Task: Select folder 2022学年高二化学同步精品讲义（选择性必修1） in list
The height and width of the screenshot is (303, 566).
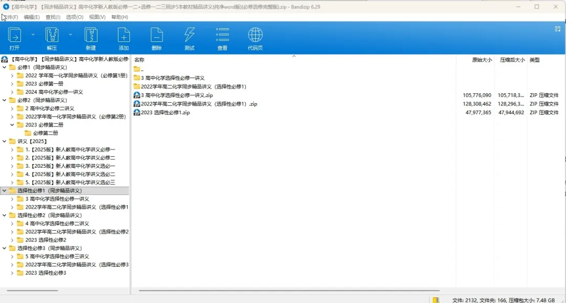Action: click(190, 86)
